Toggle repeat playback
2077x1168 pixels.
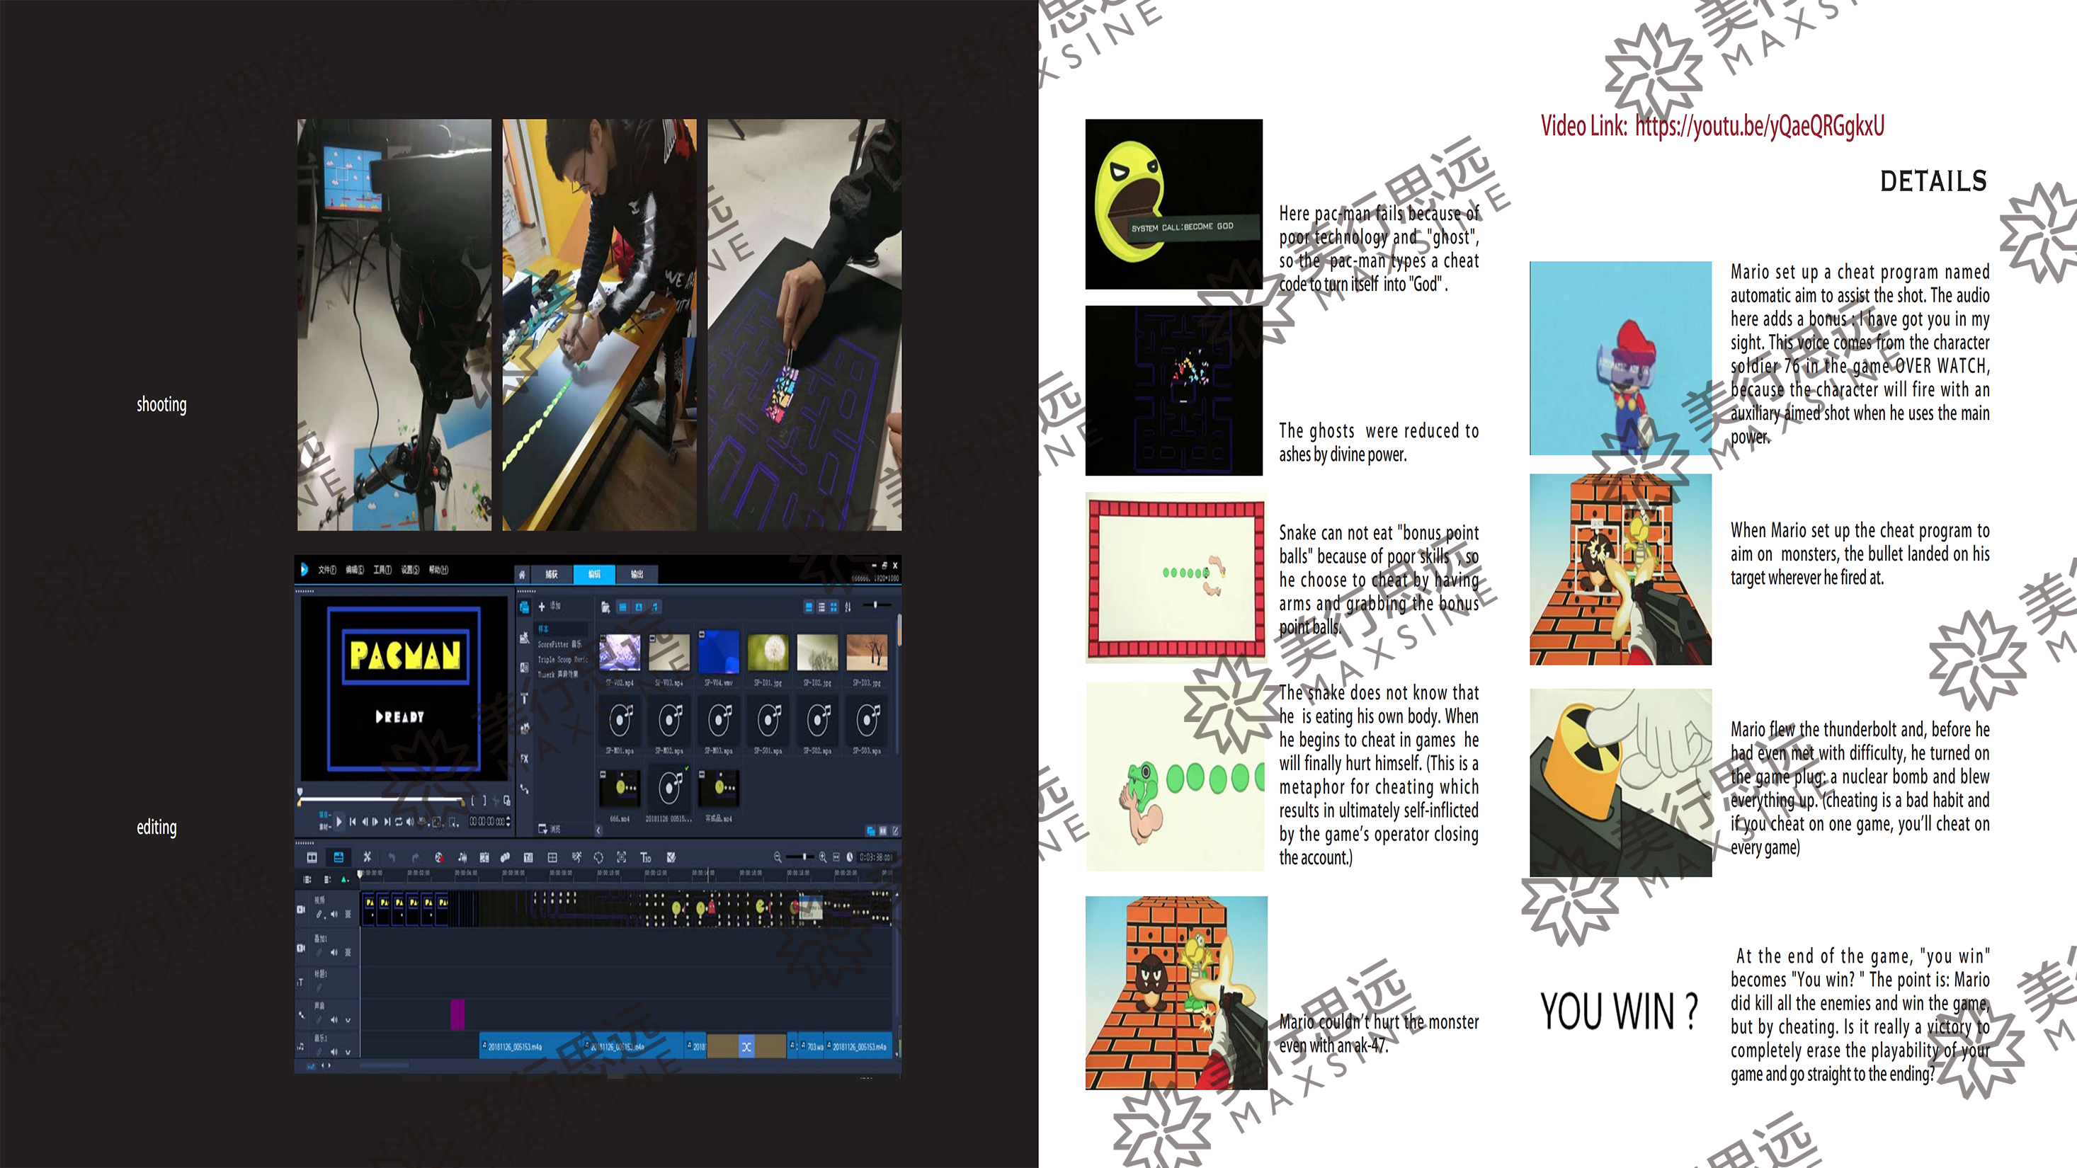399,821
